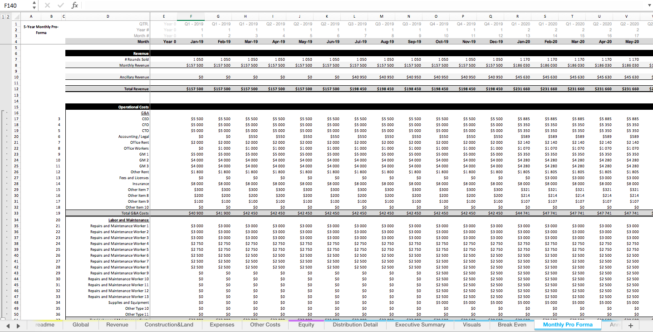Click the 'Supplies and Equipment' row label
The image size is (653, 332).
(x=129, y=303)
